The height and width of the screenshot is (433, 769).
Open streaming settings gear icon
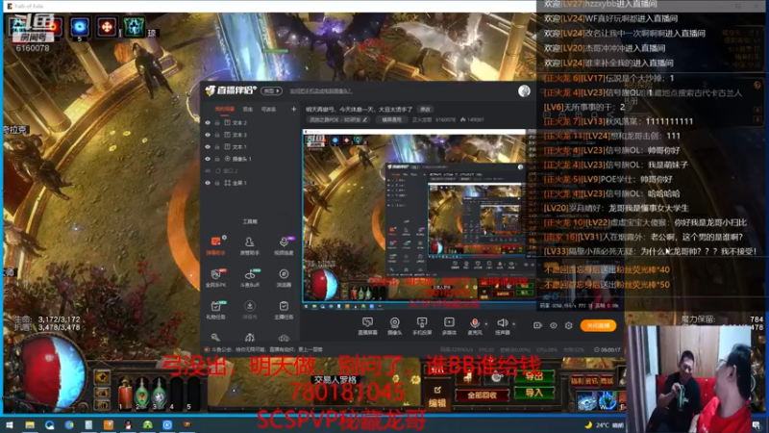569,325
